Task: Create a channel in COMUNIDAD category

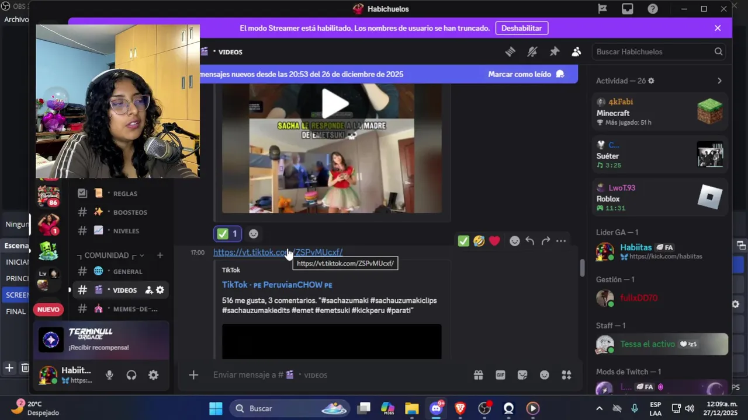Action: [x=160, y=256]
